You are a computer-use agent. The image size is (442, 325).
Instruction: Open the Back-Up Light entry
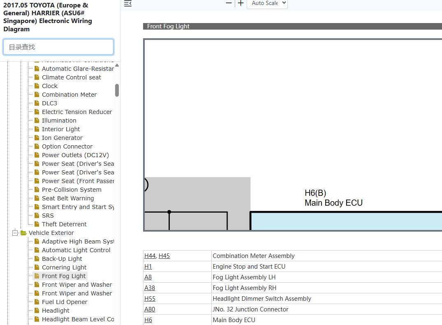point(62,259)
